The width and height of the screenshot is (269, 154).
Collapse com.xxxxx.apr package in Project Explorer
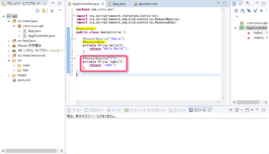click(x=14, y=26)
